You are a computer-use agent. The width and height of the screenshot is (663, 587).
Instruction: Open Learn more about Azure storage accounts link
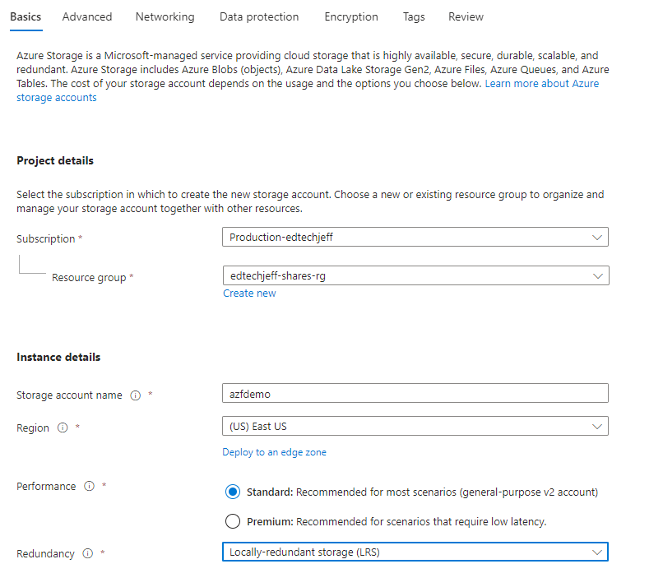coord(541,84)
